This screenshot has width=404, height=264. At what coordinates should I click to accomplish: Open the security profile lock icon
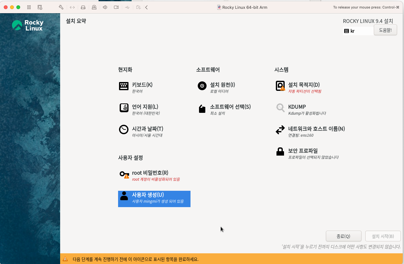point(280,151)
